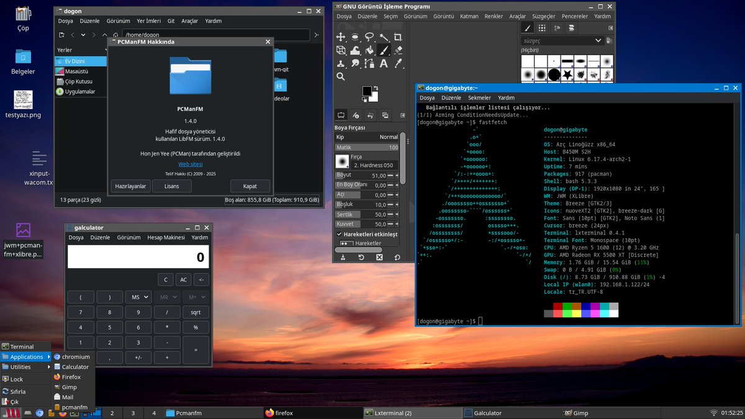This screenshot has width=745, height=419.
Task: Select the Paintbrush tool in GIMP toolbox
Action: [384, 50]
